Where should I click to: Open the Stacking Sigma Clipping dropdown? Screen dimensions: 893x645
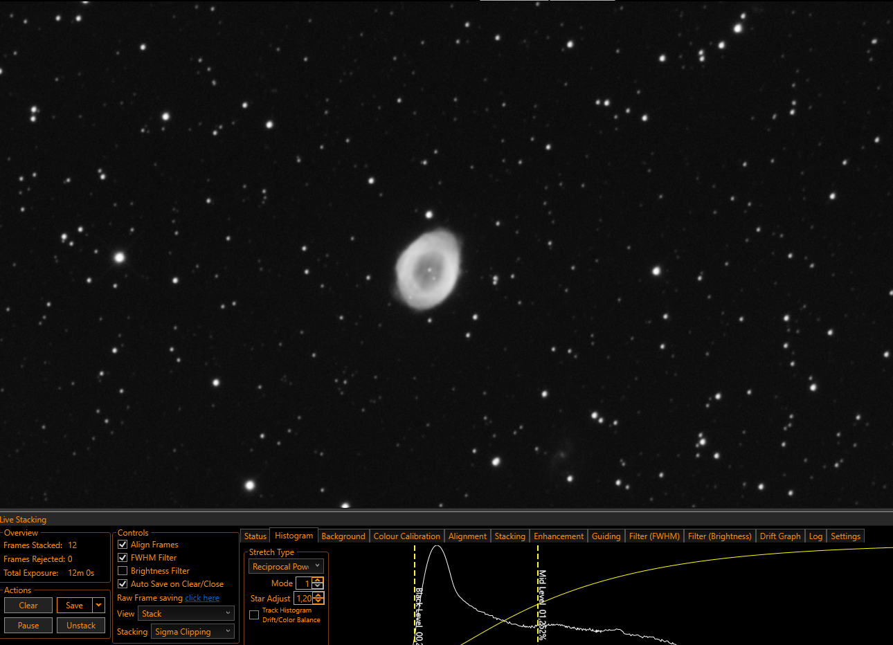coord(193,632)
